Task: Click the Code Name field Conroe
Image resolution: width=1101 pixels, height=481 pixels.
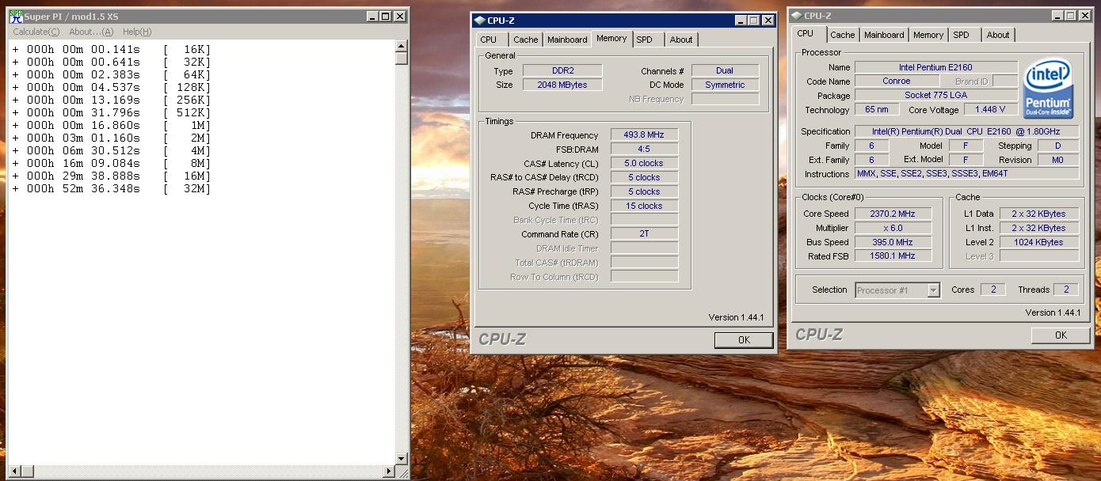Action: click(897, 81)
